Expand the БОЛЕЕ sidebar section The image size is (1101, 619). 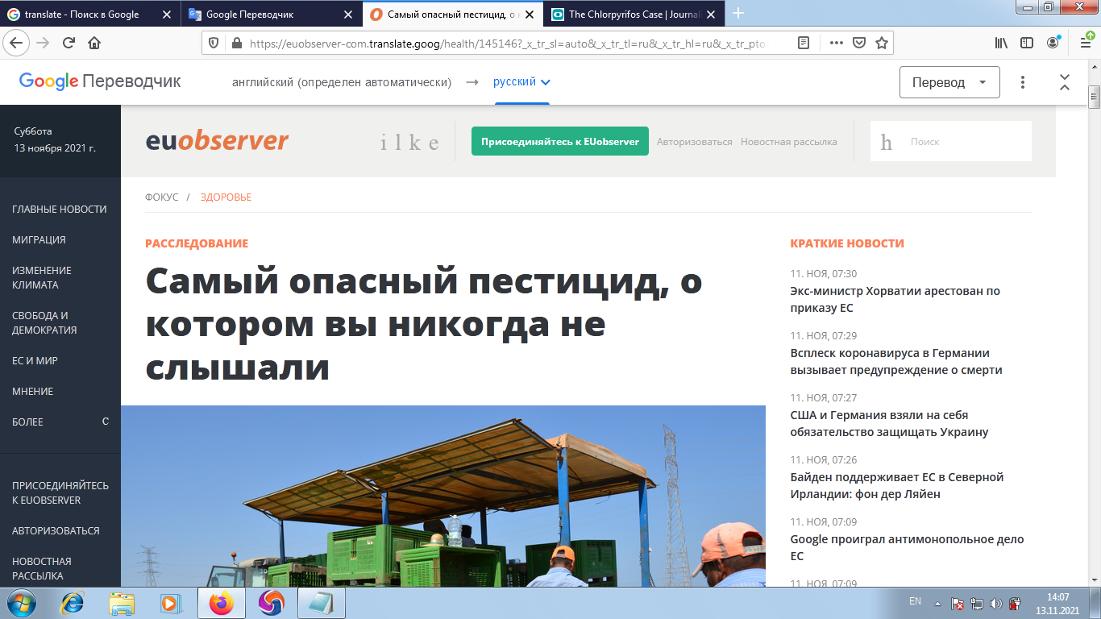pos(27,422)
